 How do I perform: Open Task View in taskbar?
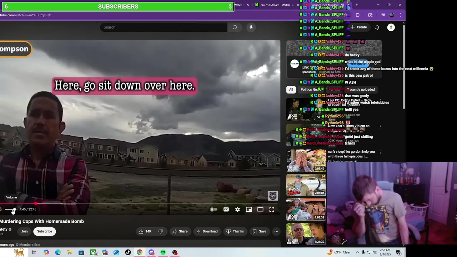coord(34,252)
